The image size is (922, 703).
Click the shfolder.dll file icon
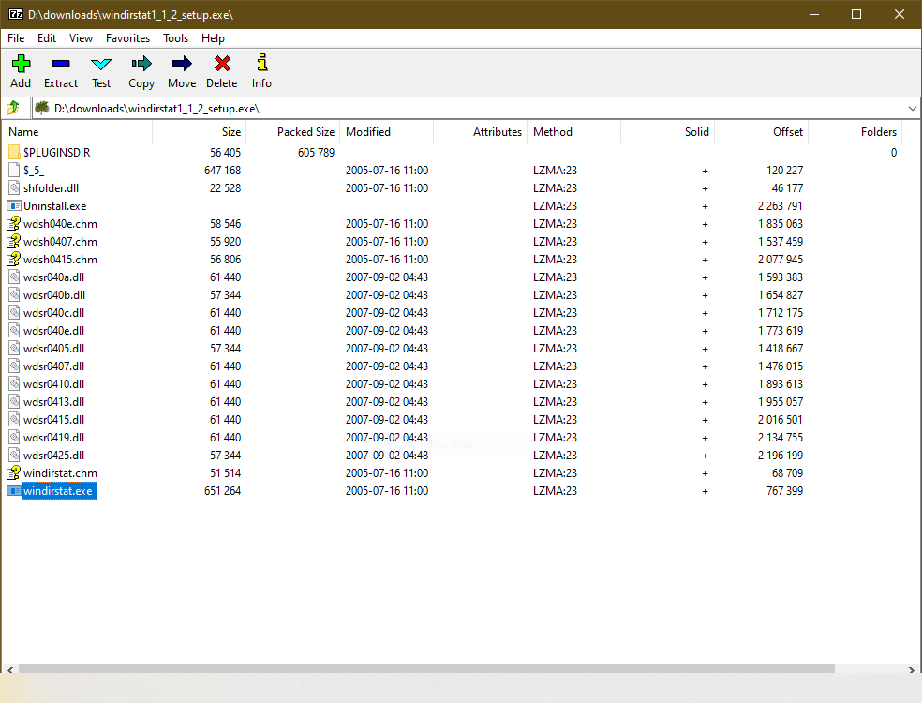click(x=14, y=188)
